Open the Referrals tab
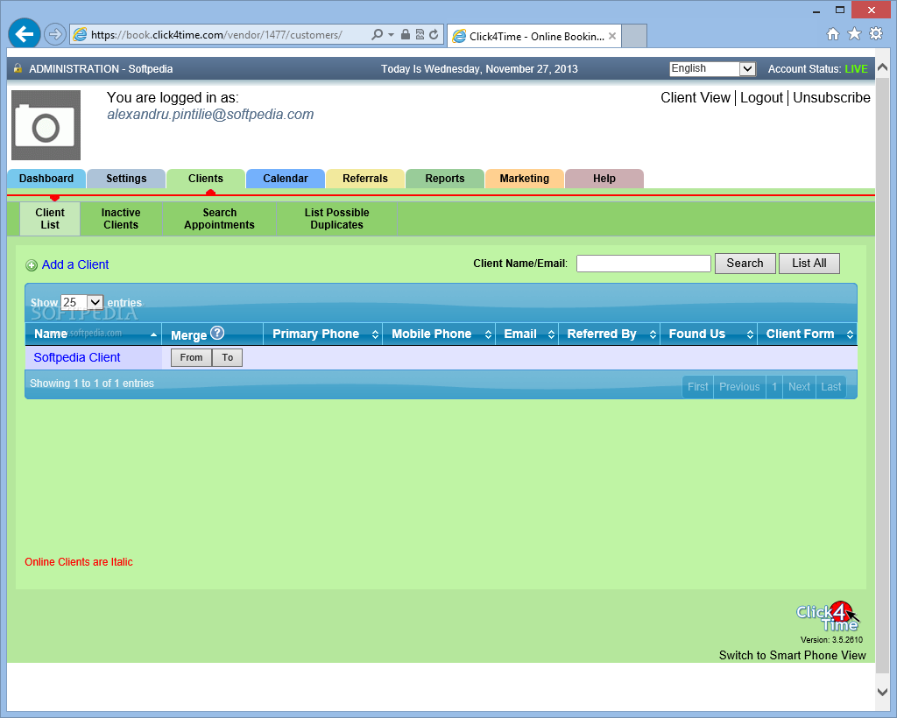Screen dimensions: 897x718 (x=365, y=179)
